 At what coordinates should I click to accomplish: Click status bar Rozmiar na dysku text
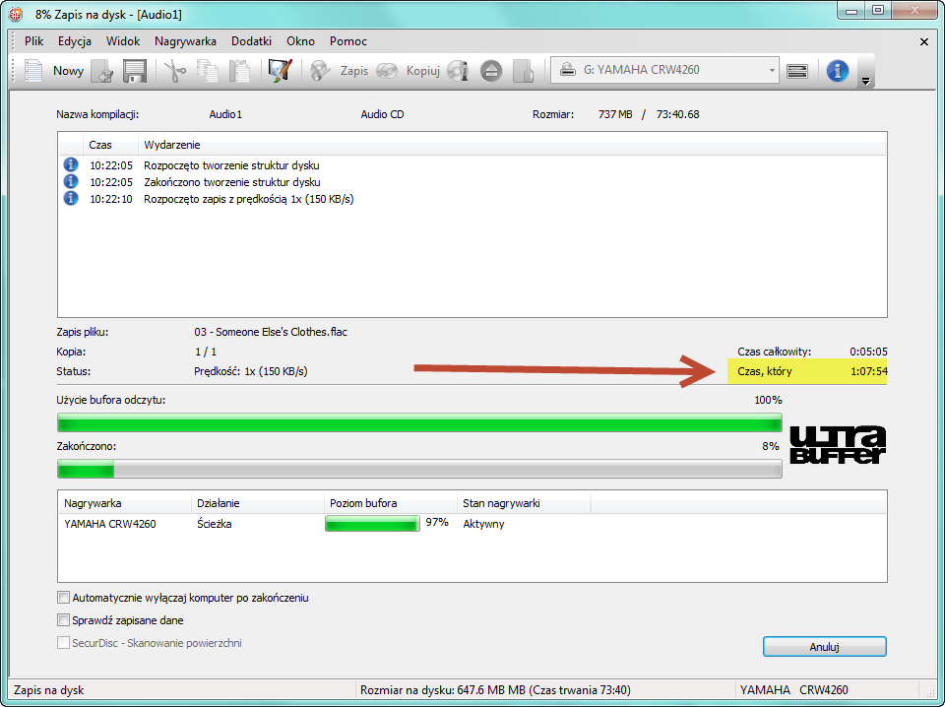coord(495,689)
